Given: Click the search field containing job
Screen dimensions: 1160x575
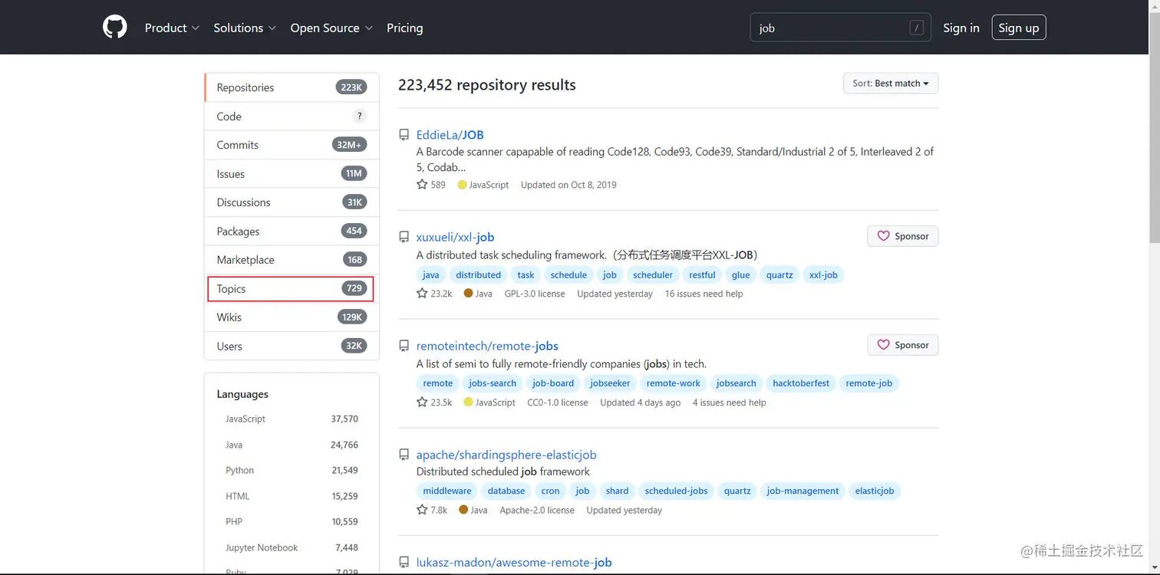Looking at the screenshot, I should 829,28.
